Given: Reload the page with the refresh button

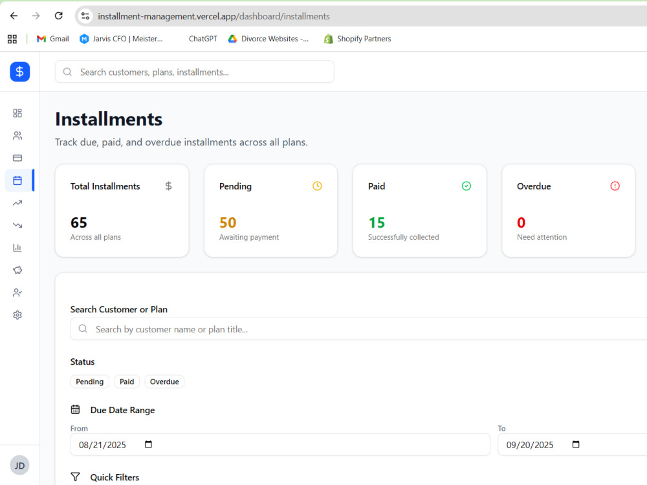Looking at the screenshot, I should click(59, 16).
